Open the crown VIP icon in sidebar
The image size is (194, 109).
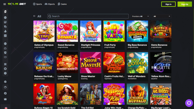tap(5, 99)
